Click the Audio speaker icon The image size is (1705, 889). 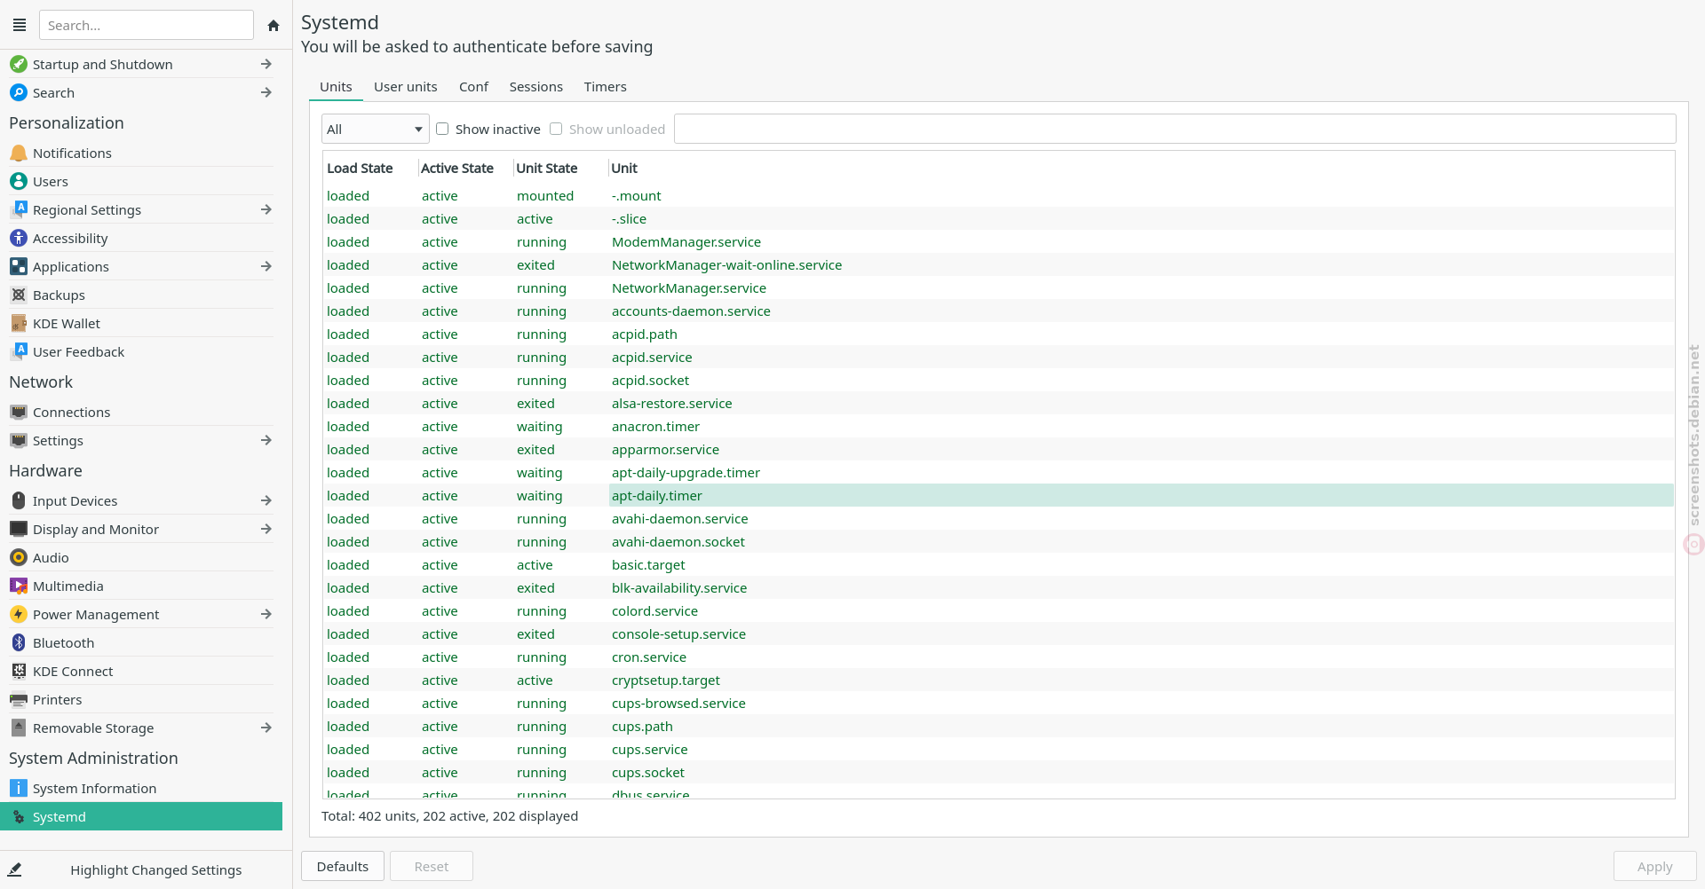point(19,557)
